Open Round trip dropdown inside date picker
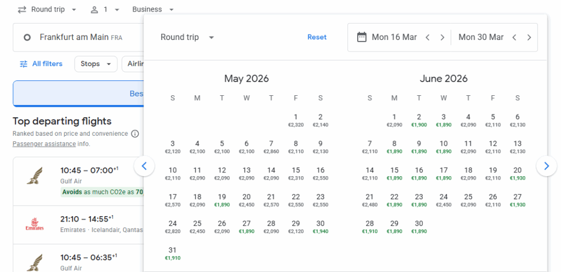The image size is (561, 272). click(187, 37)
